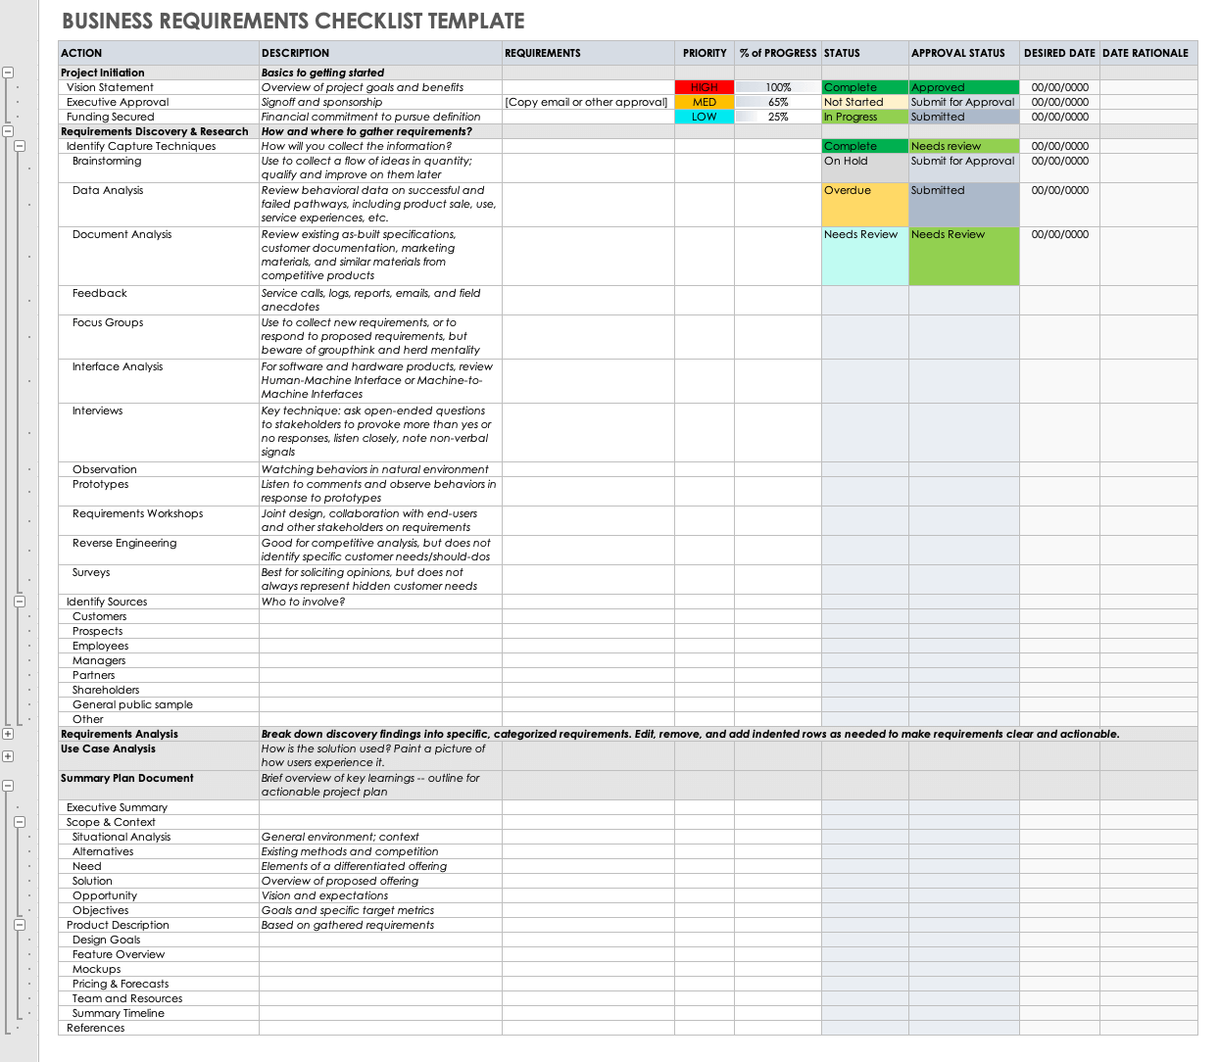Click the Approved approval status cell

click(962, 87)
